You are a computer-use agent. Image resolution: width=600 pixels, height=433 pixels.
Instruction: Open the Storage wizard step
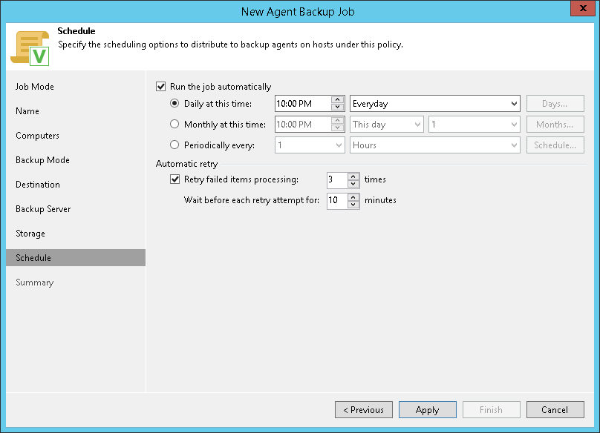[x=30, y=234]
